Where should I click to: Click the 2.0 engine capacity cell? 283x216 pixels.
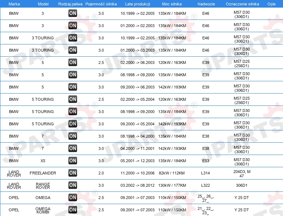(101, 173)
